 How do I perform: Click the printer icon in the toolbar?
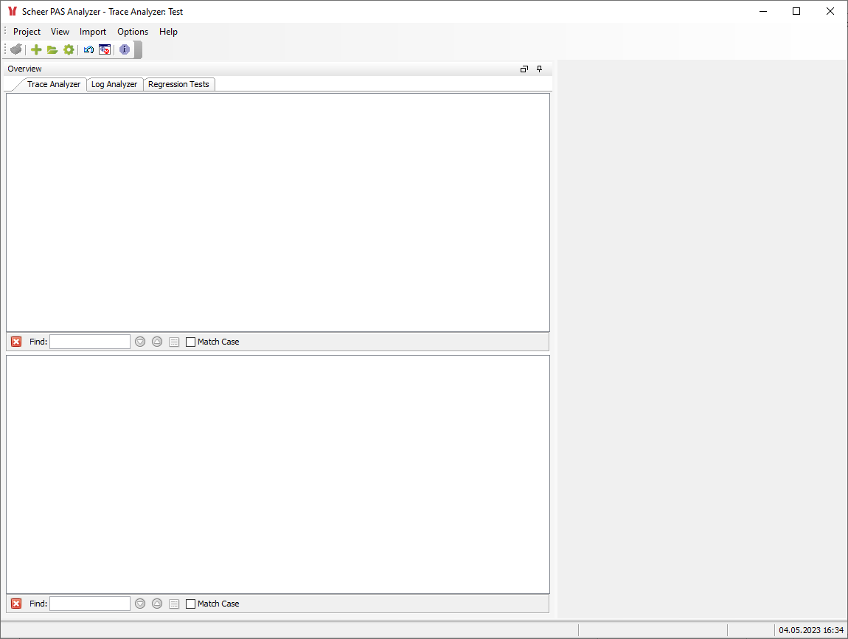tap(15, 49)
